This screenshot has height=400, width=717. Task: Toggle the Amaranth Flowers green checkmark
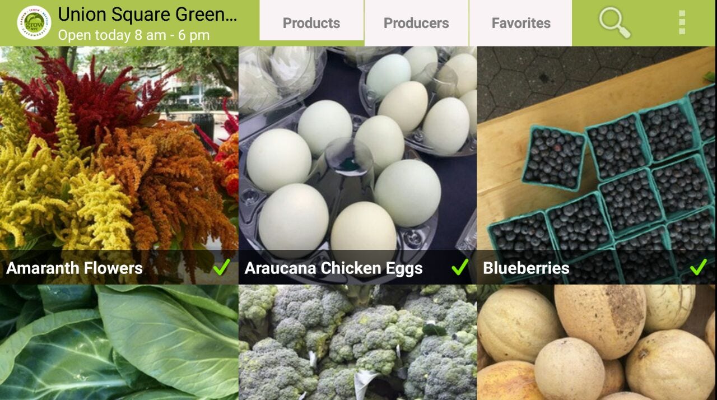[x=222, y=267]
